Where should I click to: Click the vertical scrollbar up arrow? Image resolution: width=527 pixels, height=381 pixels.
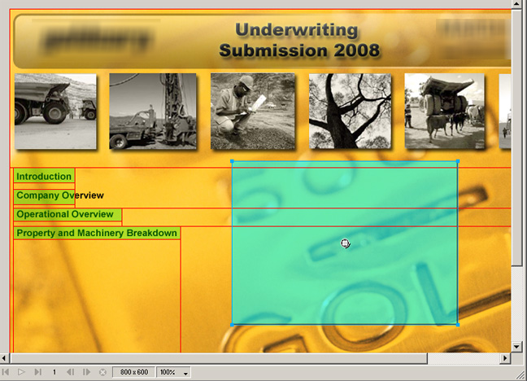tap(516, 4)
